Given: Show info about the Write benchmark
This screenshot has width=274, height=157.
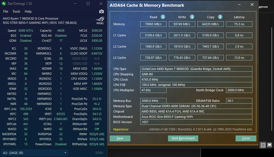Looking at the screenshot, I should [x=192, y=17].
